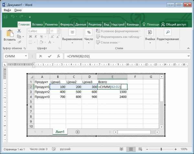The height and width of the screenshot is (154, 194).
Task: Decrease font size with smaller A icon
Action: pos(58,37)
